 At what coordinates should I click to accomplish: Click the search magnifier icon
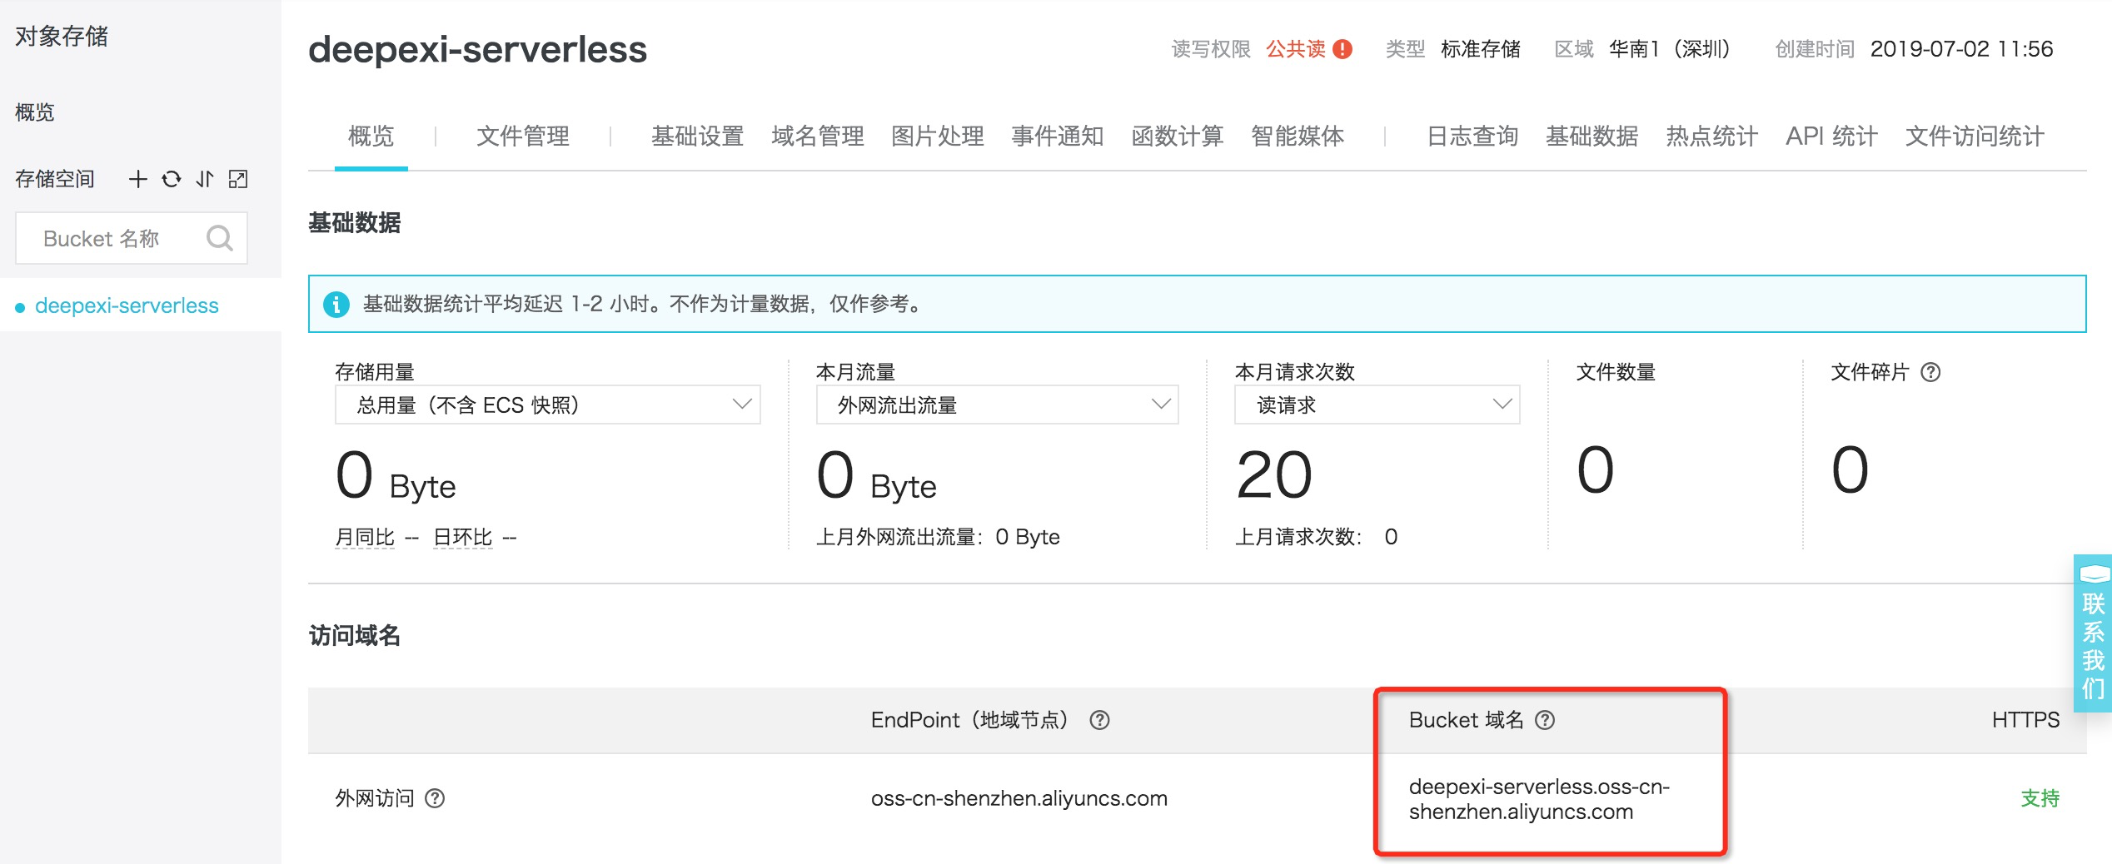pyautogui.click(x=220, y=238)
